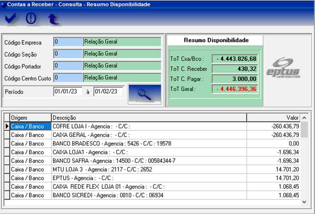The width and height of the screenshot is (315, 214).
Task: Click the magnifying glass search button
Action: [144, 95]
